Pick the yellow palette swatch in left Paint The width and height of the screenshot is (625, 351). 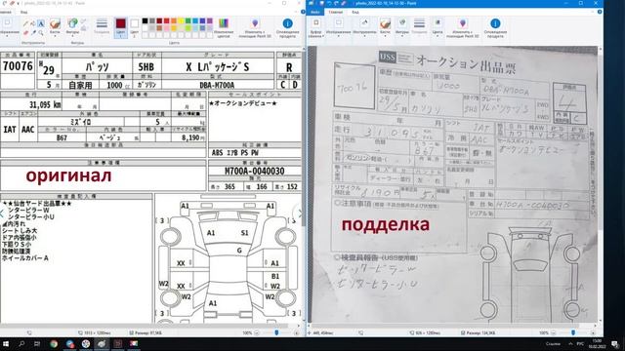[x=181, y=21]
